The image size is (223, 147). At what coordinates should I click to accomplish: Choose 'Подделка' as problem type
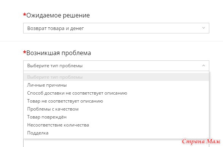point(116,133)
